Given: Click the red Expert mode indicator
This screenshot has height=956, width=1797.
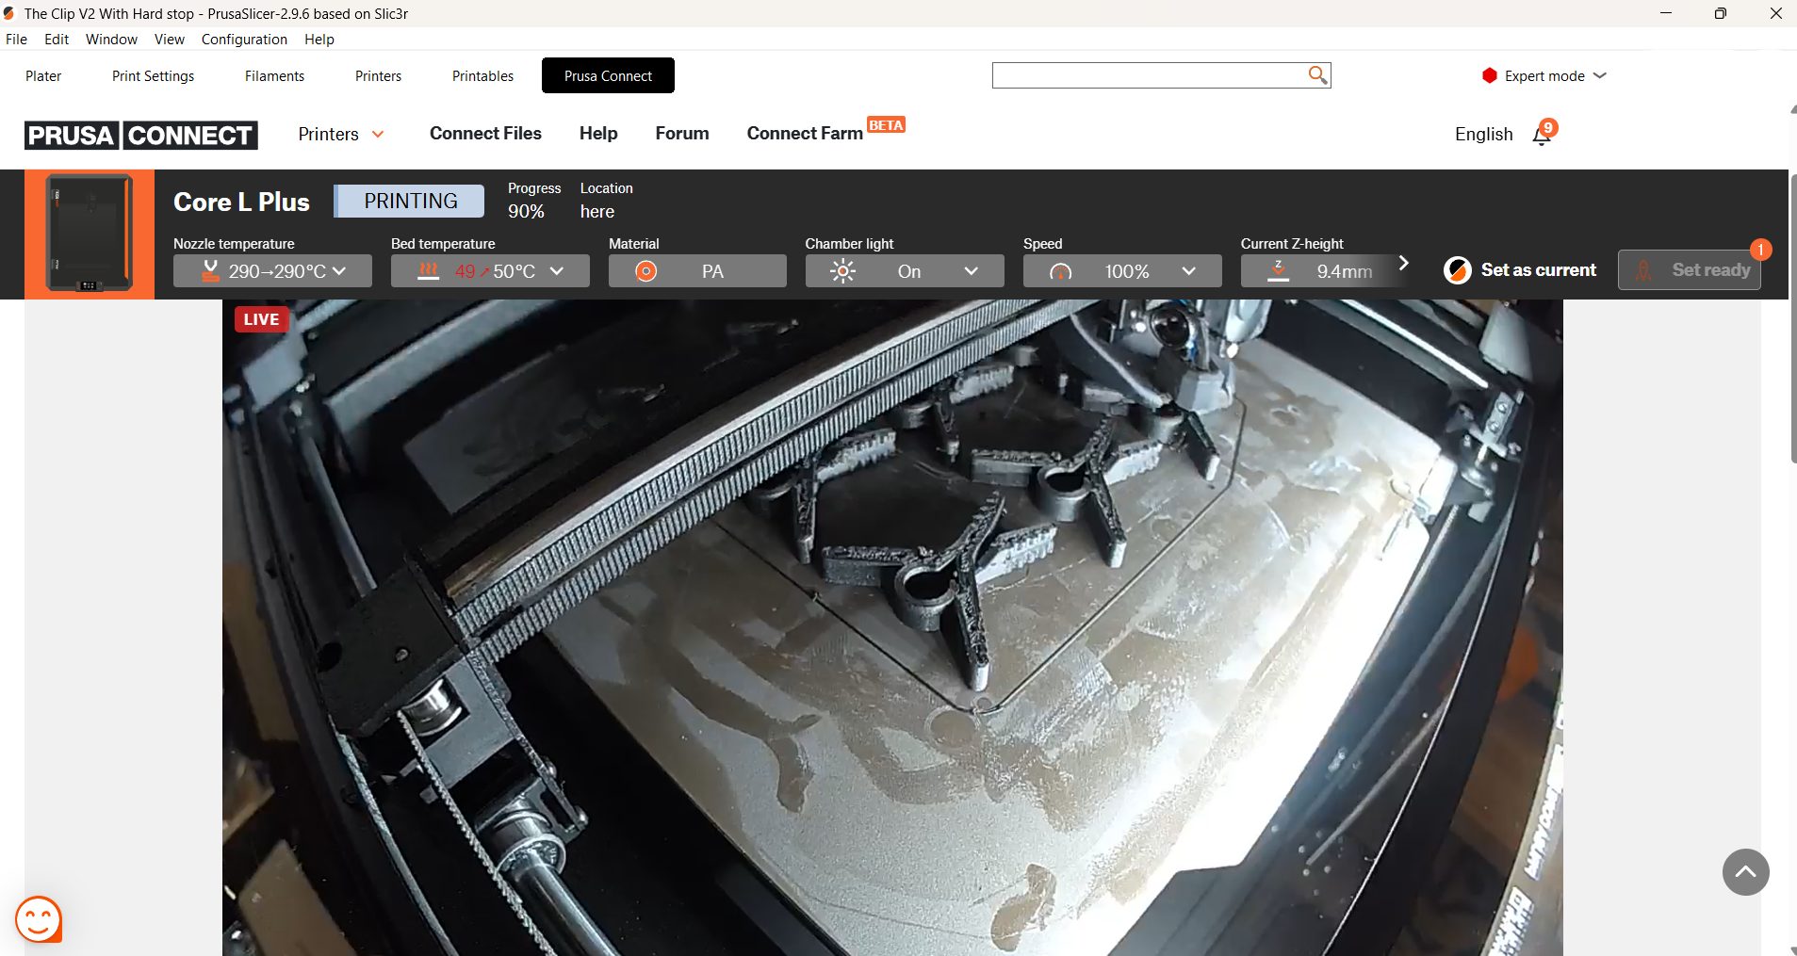Looking at the screenshot, I should (x=1489, y=75).
